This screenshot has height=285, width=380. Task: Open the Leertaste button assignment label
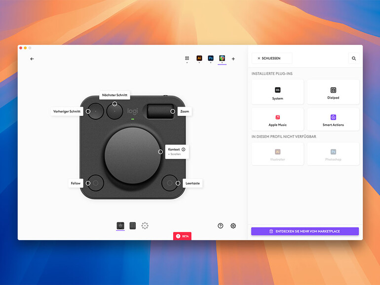click(192, 183)
